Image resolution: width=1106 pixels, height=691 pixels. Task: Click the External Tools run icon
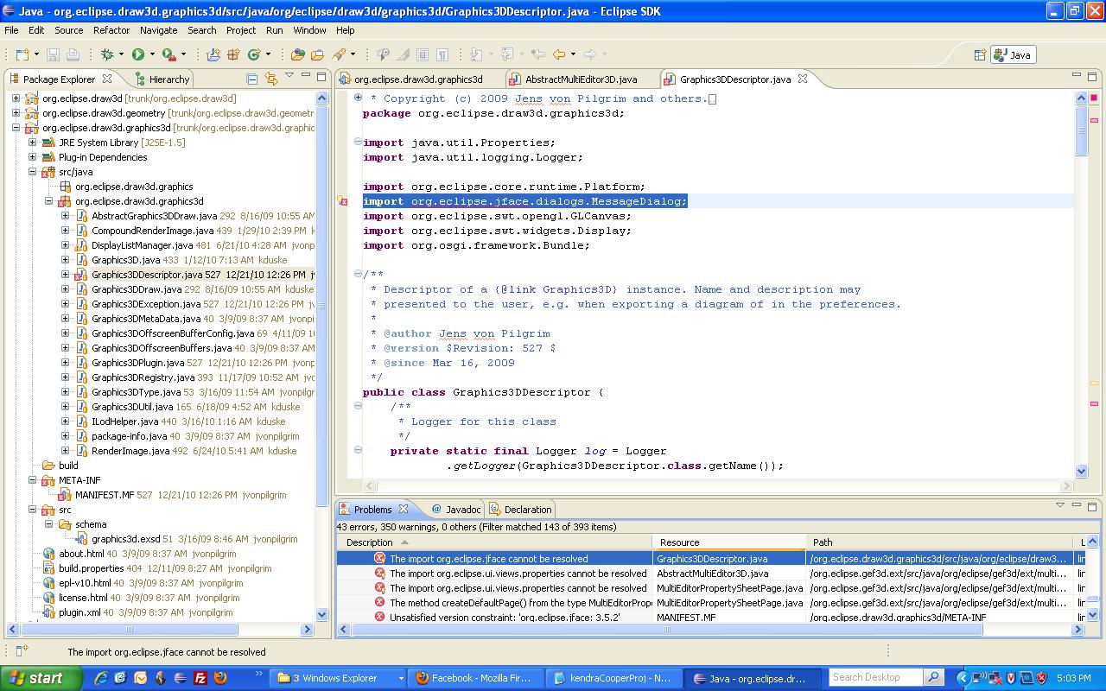coord(169,54)
